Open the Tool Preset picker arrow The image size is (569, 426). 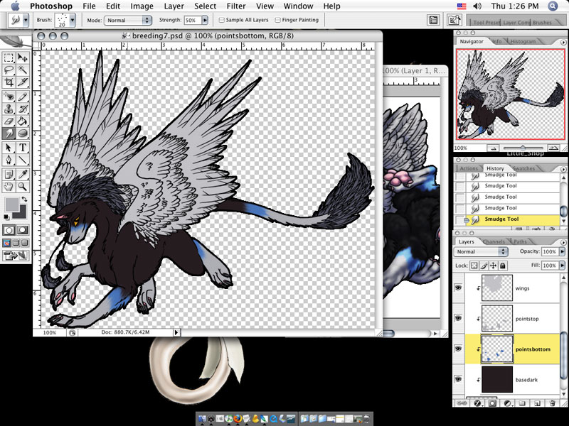point(26,21)
